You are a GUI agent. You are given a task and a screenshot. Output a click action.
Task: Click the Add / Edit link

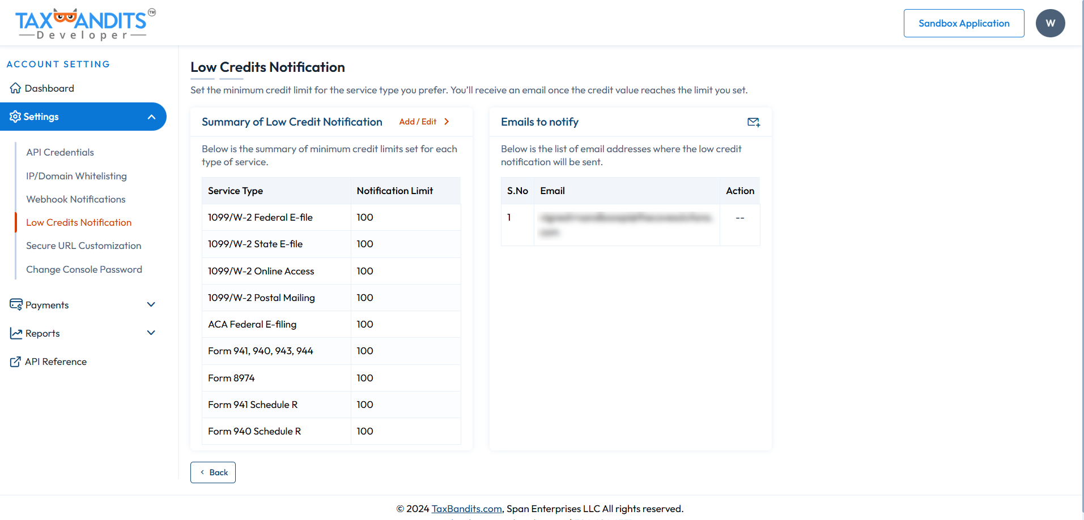coord(418,121)
